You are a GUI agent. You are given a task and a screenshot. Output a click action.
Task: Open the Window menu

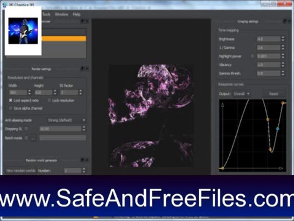click(x=62, y=14)
